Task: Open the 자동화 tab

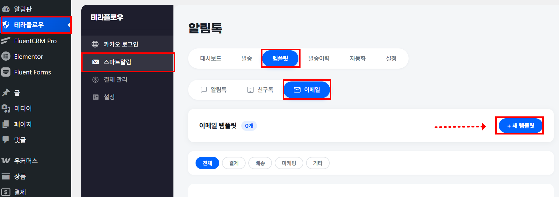Action: coord(357,59)
